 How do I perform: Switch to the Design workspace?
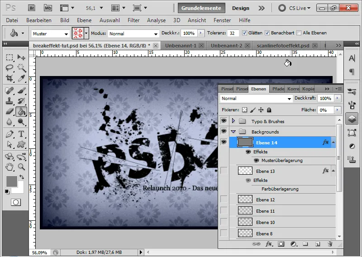(241, 8)
